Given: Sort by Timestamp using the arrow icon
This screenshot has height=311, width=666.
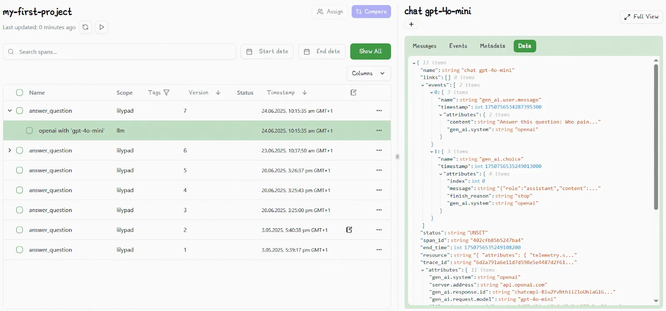Looking at the screenshot, I should click(305, 93).
